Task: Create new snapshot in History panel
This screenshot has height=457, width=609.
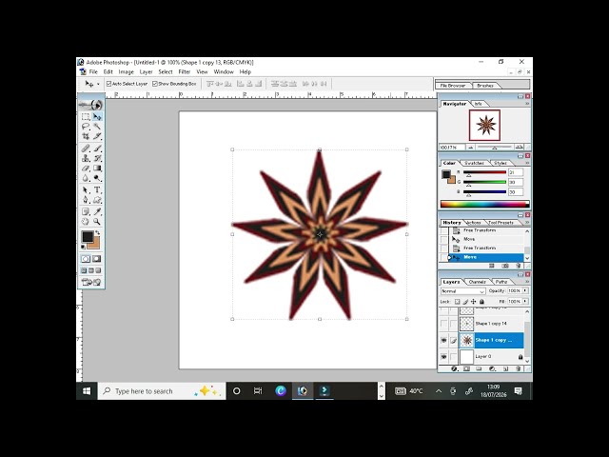Action: point(505,266)
